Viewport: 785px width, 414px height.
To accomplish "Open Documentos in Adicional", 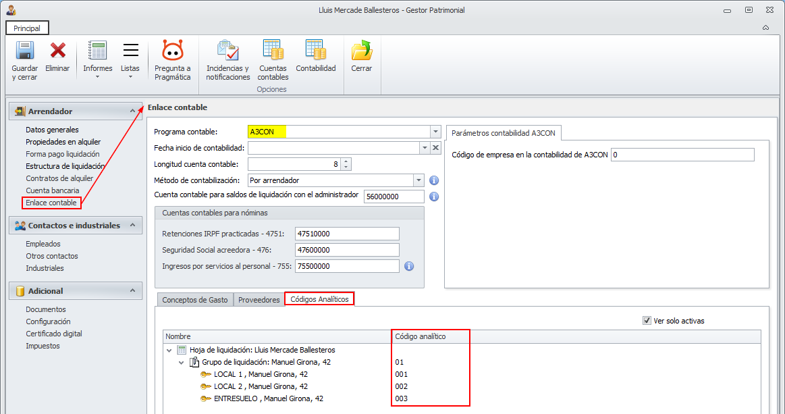I will 45,309.
